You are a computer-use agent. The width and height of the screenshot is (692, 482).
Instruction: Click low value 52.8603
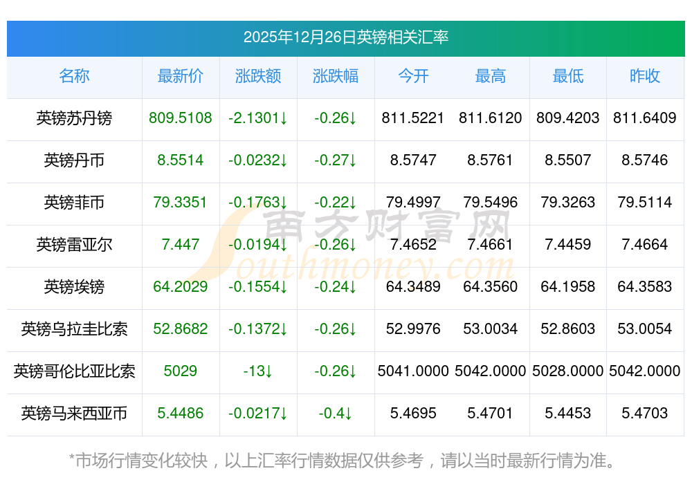[568, 328]
